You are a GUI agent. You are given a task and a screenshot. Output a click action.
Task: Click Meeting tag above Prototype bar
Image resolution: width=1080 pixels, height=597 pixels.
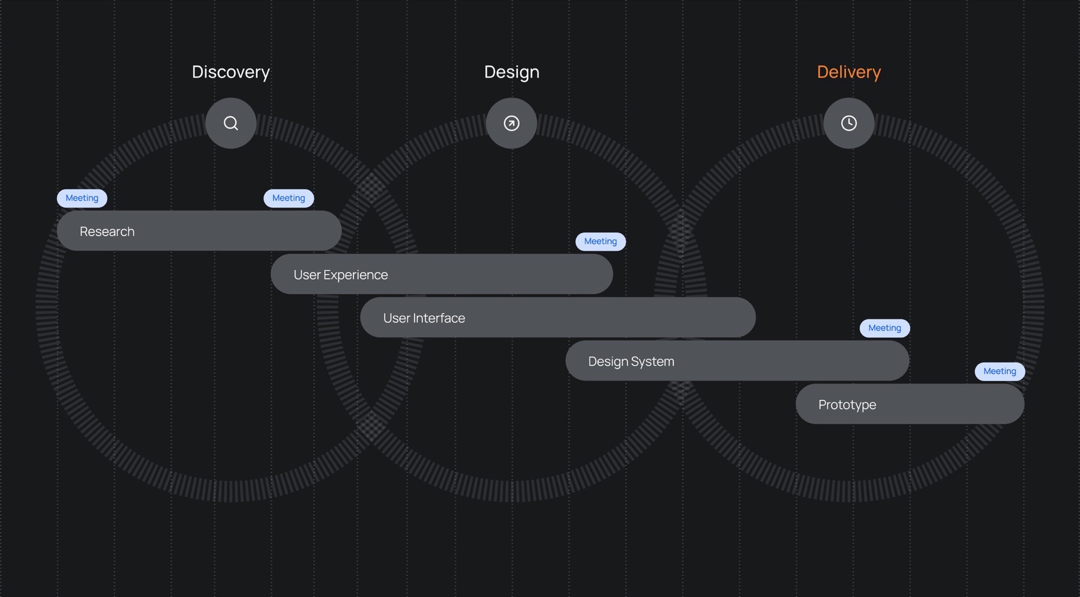coord(1000,371)
